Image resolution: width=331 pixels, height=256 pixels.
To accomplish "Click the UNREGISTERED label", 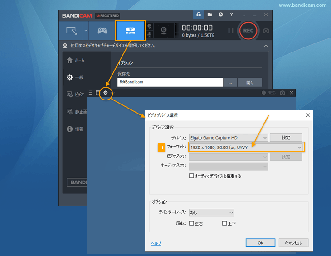I will click(x=107, y=16).
